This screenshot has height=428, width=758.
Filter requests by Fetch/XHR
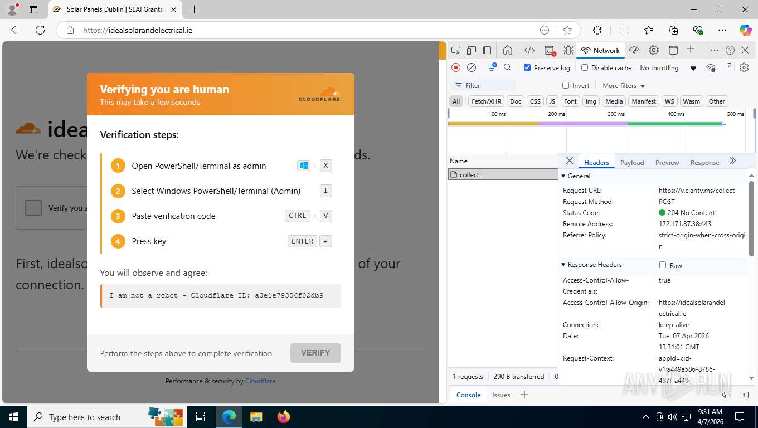[486, 101]
